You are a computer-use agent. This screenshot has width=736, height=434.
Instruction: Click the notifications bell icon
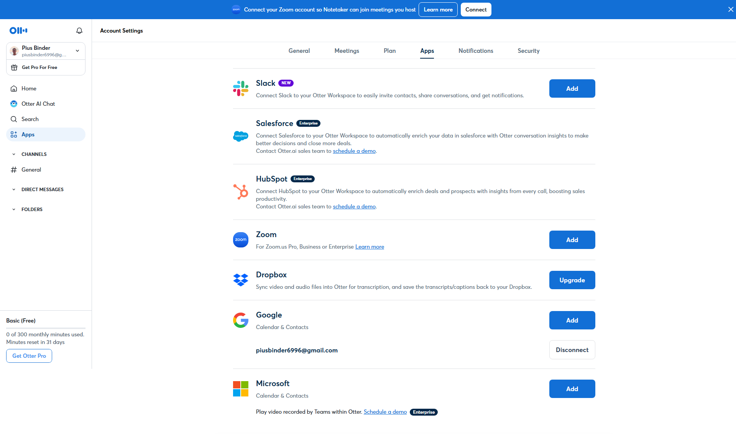click(79, 31)
